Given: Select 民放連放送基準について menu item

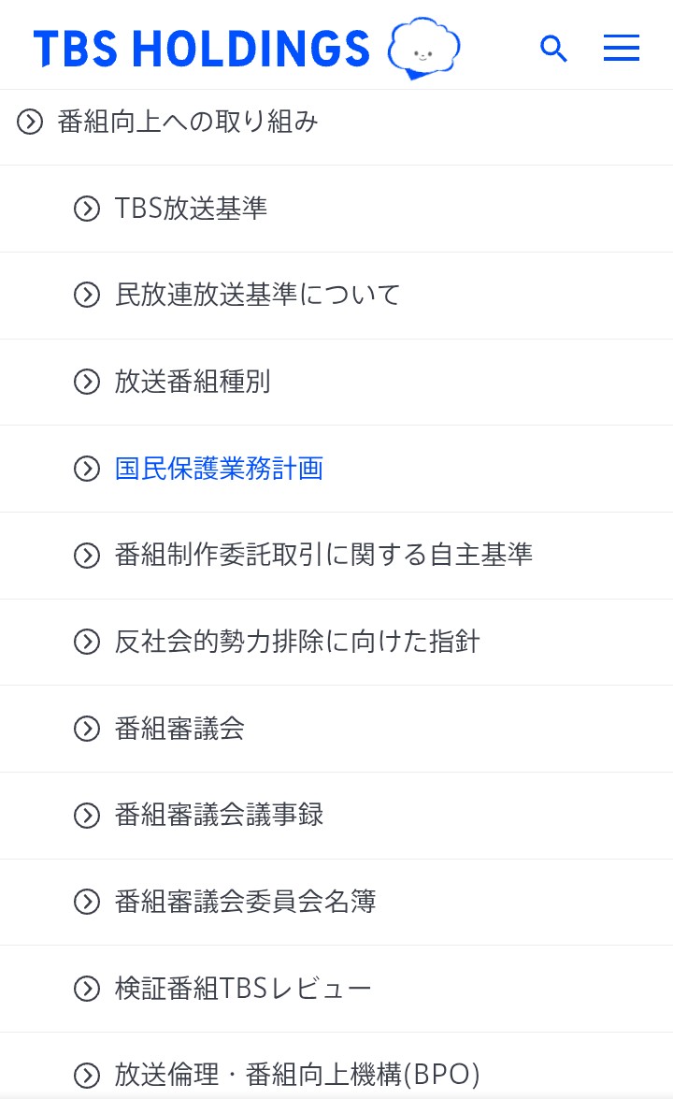Looking at the screenshot, I should coord(257,296).
